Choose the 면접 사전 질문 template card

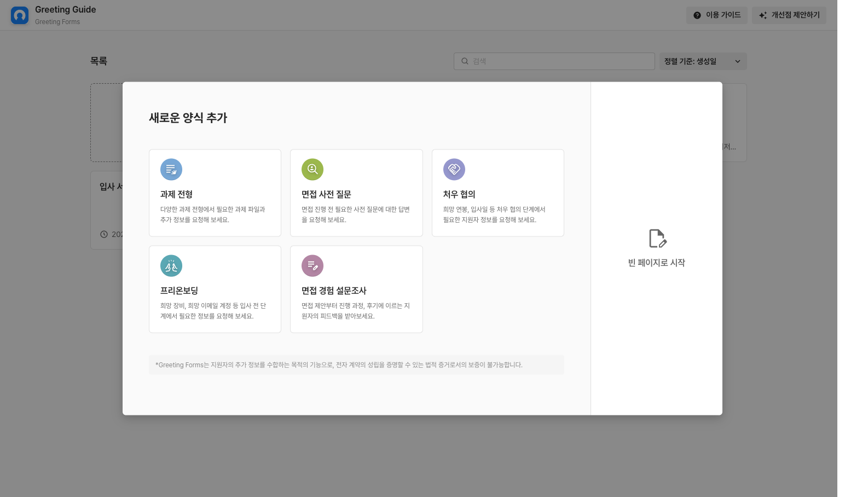356,193
